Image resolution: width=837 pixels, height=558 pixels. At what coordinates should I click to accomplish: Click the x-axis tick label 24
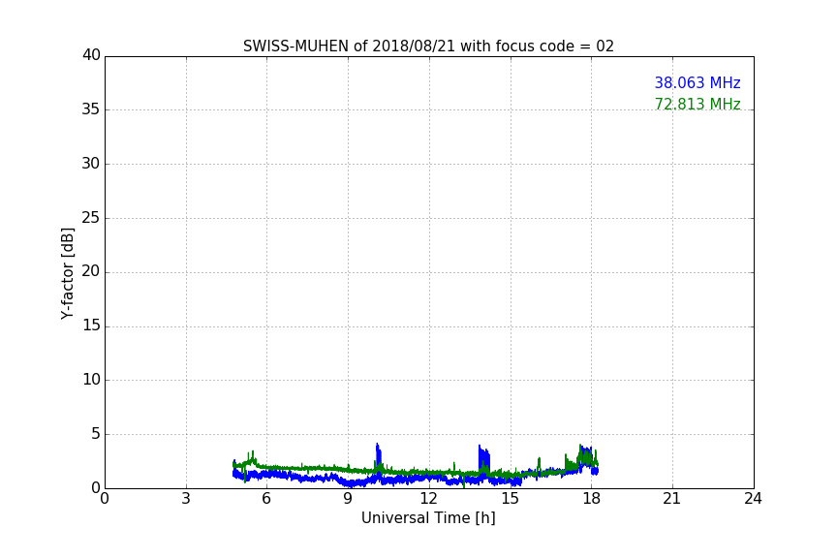(x=753, y=499)
